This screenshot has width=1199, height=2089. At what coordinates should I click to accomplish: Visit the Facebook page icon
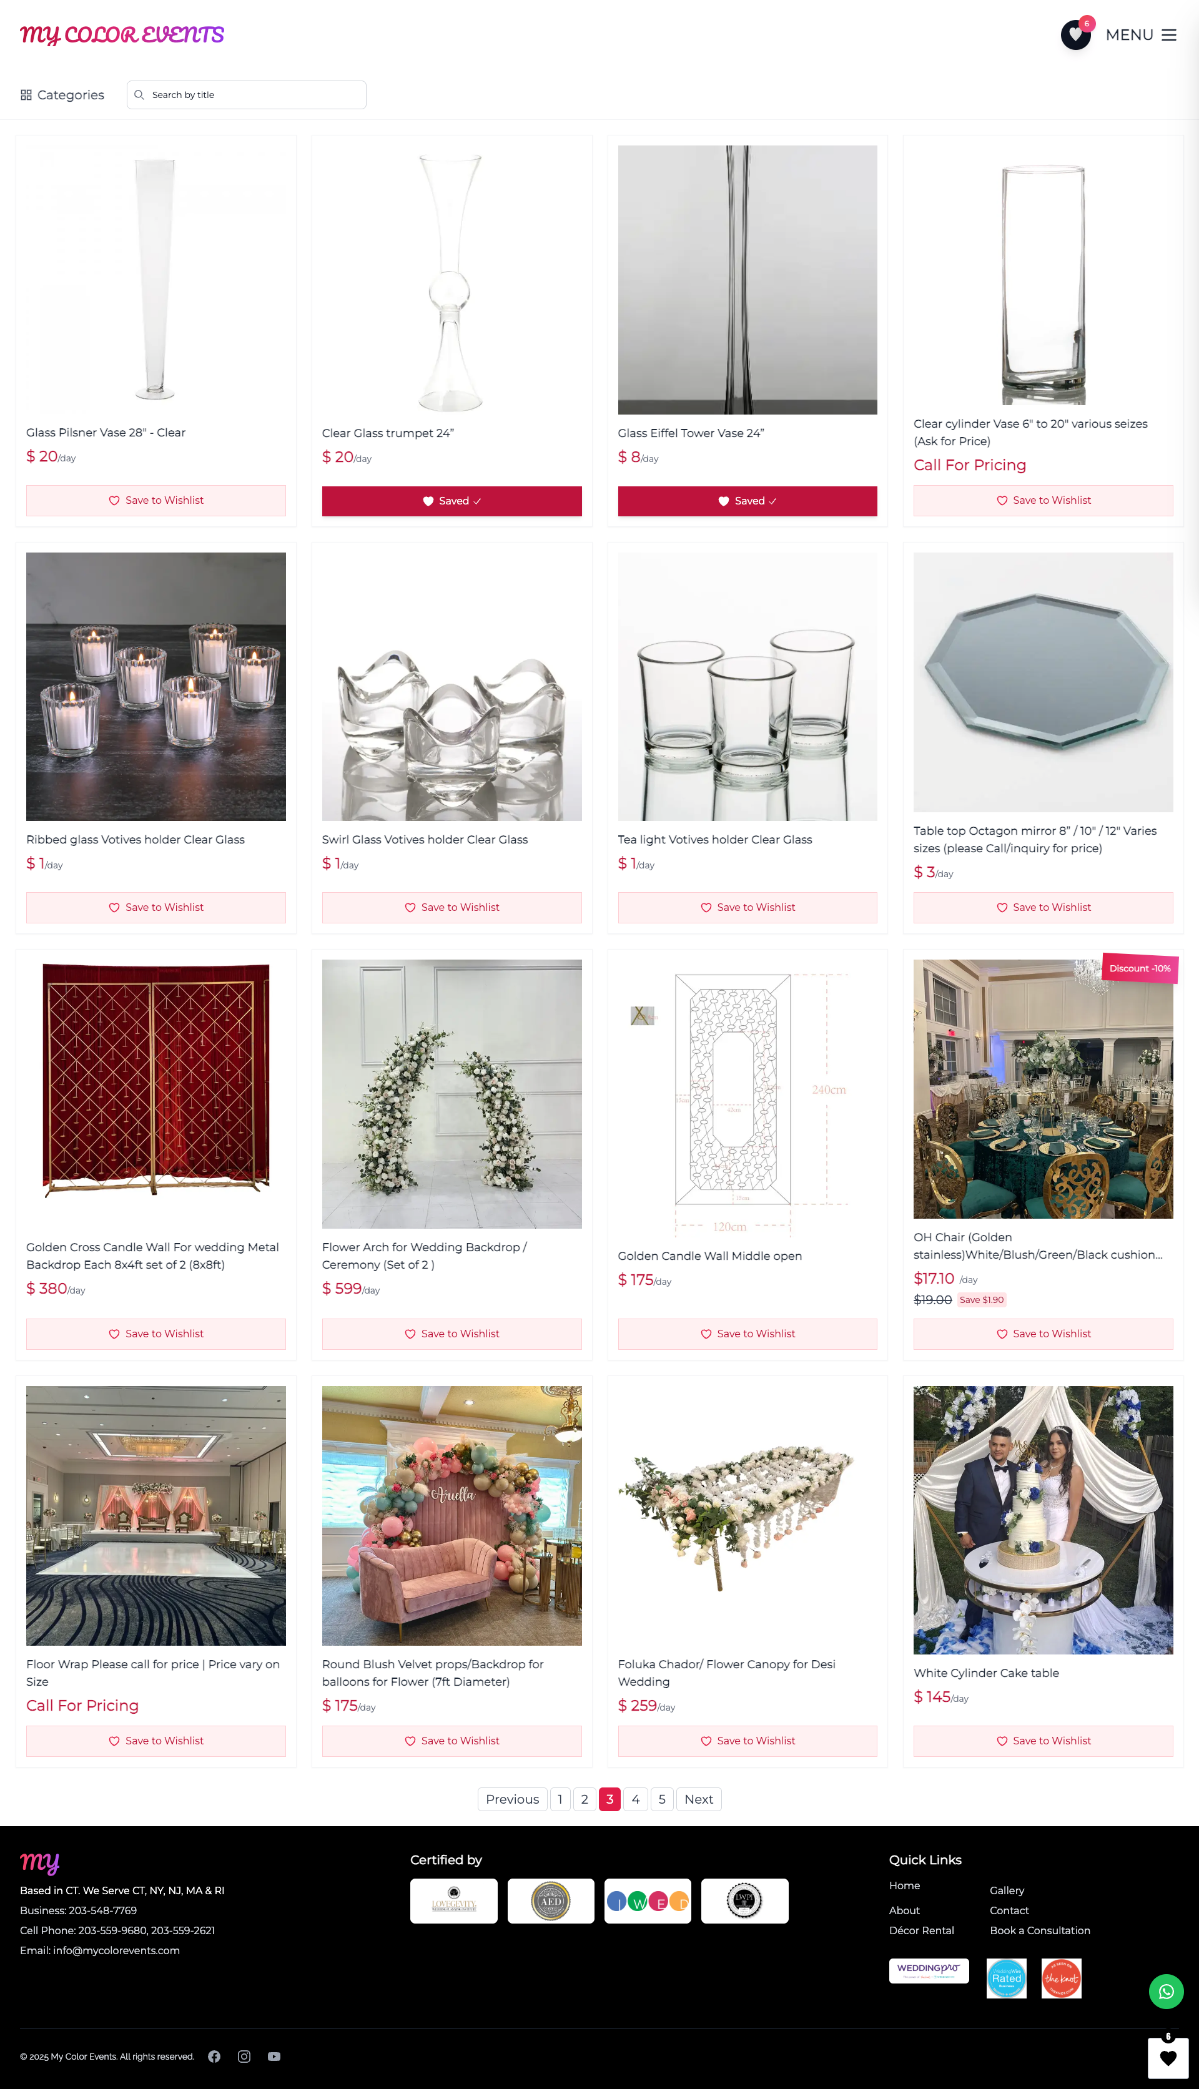click(214, 2056)
